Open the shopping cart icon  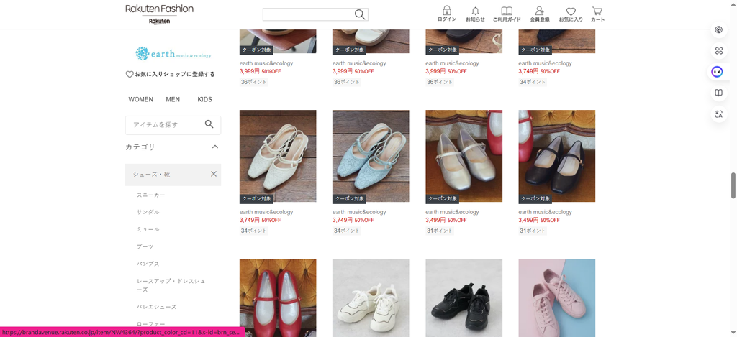click(597, 11)
